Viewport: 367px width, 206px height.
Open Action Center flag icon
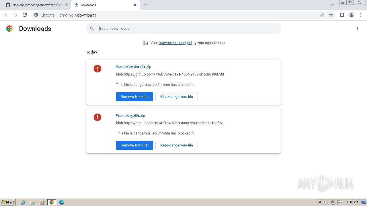tap(340, 202)
